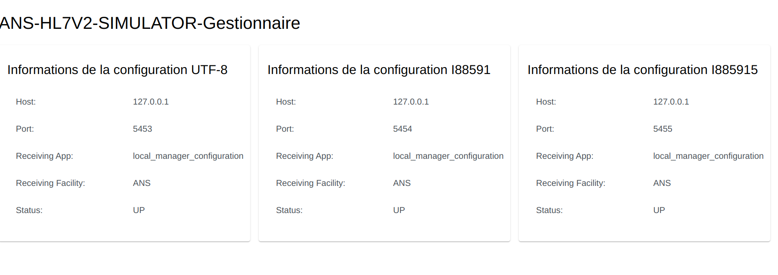Select the UTF-8 configuration card heading
The image size is (778, 275).
(117, 70)
